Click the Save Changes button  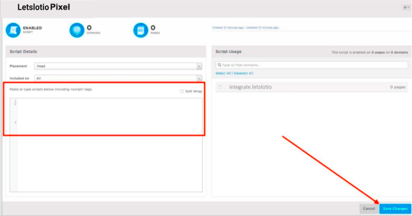(x=395, y=209)
